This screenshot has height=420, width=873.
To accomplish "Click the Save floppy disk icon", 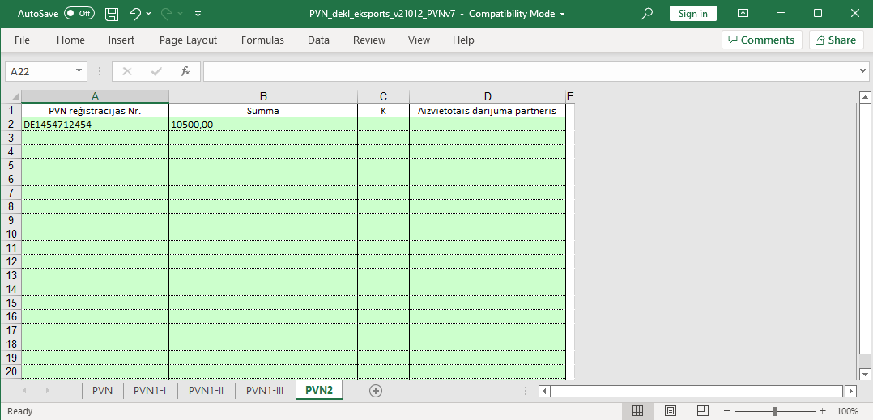I will pyautogui.click(x=112, y=14).
